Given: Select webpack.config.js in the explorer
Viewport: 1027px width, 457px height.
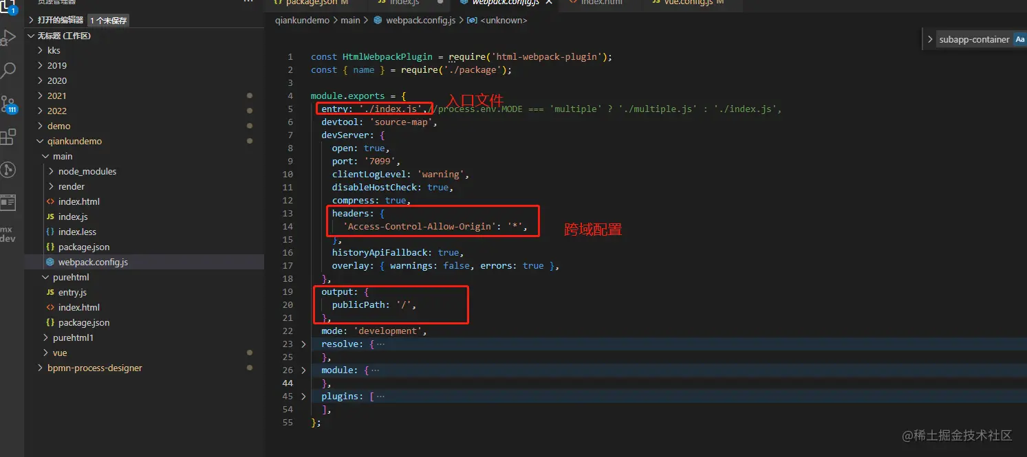Looking at the screenshot, I should tap(144, 263).
